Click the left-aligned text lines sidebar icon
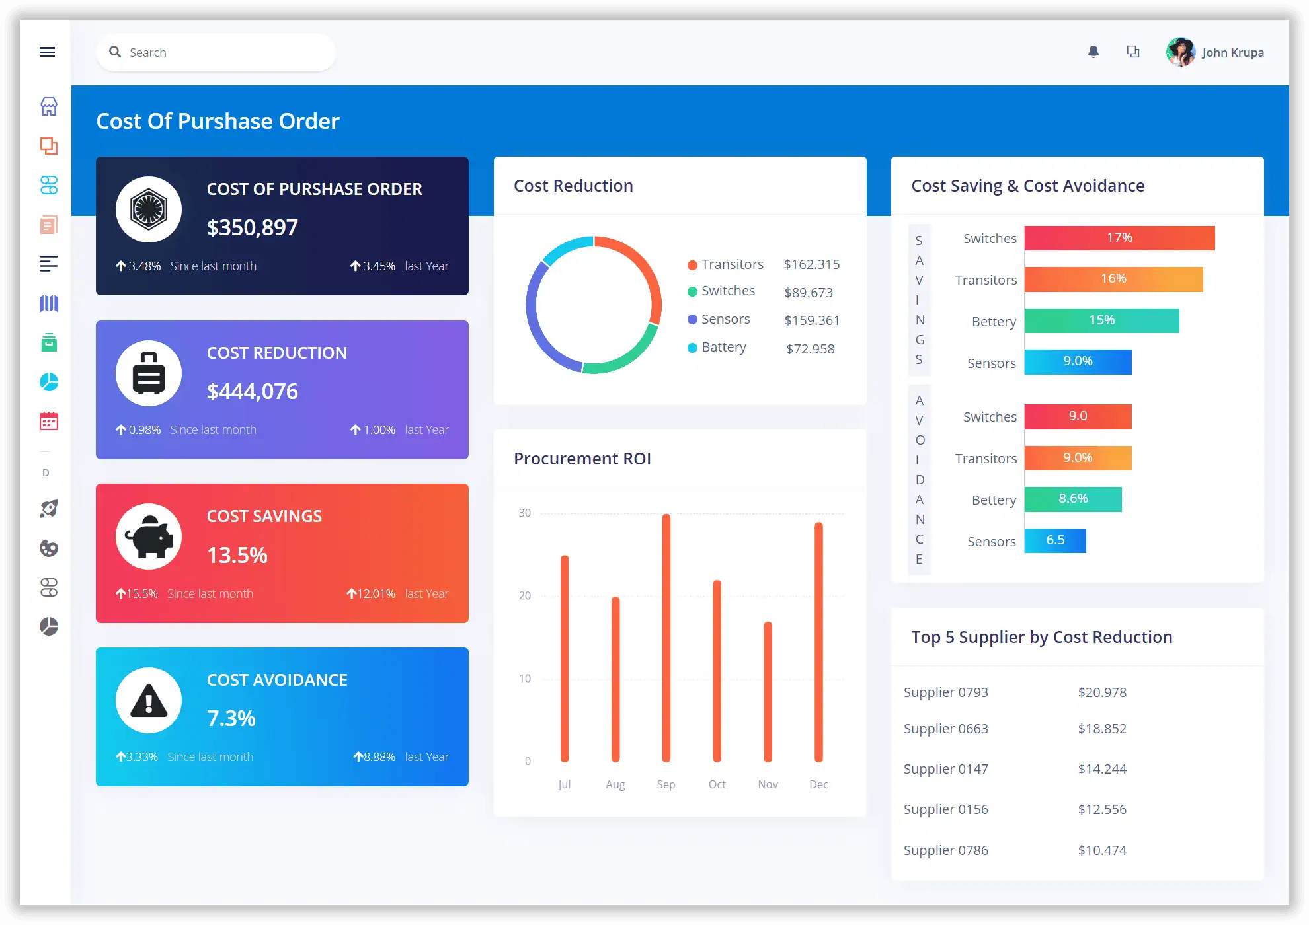 click(49, 264)
